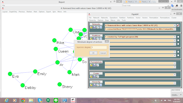The image size is (183, 103).
Task: Cancel the minimum degree dialog
Action: pos(103,53)
